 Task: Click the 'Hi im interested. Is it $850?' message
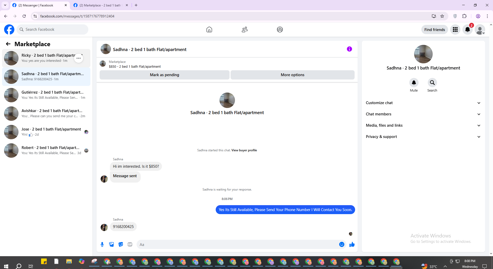(136, 166)
